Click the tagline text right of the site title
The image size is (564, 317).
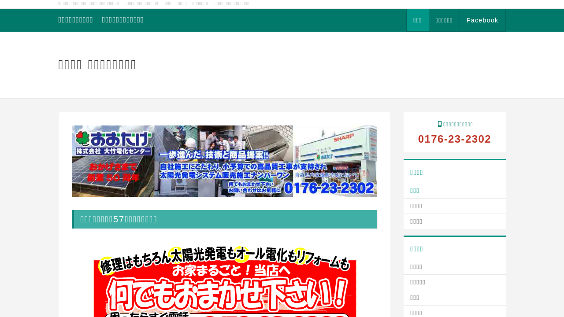tap(122, 20)
